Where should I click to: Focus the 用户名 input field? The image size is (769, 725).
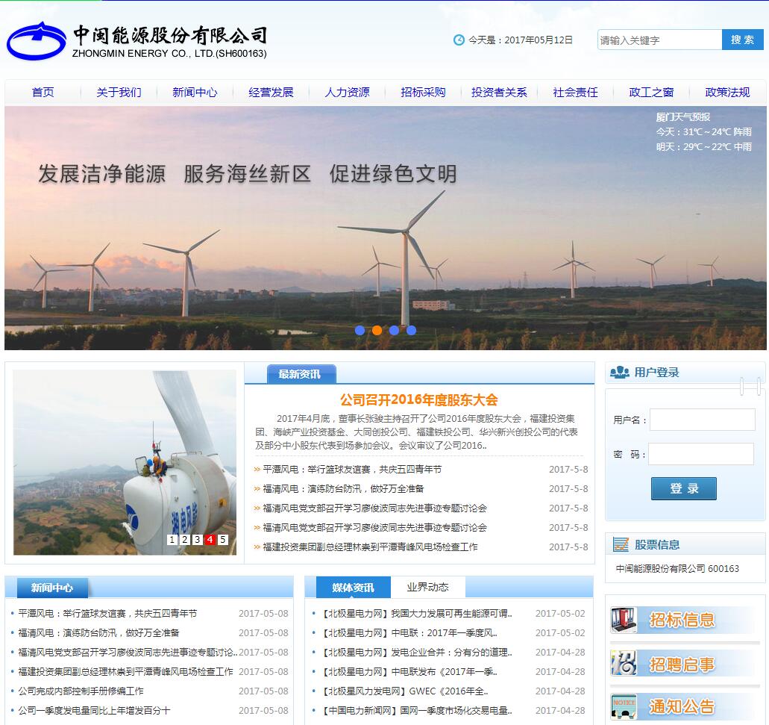point(703,420)
